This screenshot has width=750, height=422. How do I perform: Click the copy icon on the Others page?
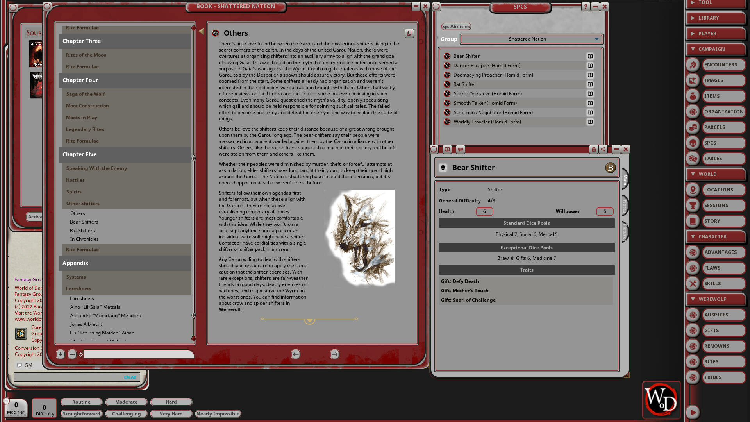coord(409,33)
